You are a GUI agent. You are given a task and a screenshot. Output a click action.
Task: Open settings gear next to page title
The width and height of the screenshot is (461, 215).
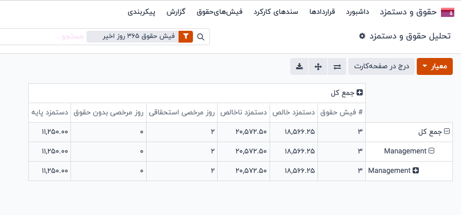click(x=362, y=36)
